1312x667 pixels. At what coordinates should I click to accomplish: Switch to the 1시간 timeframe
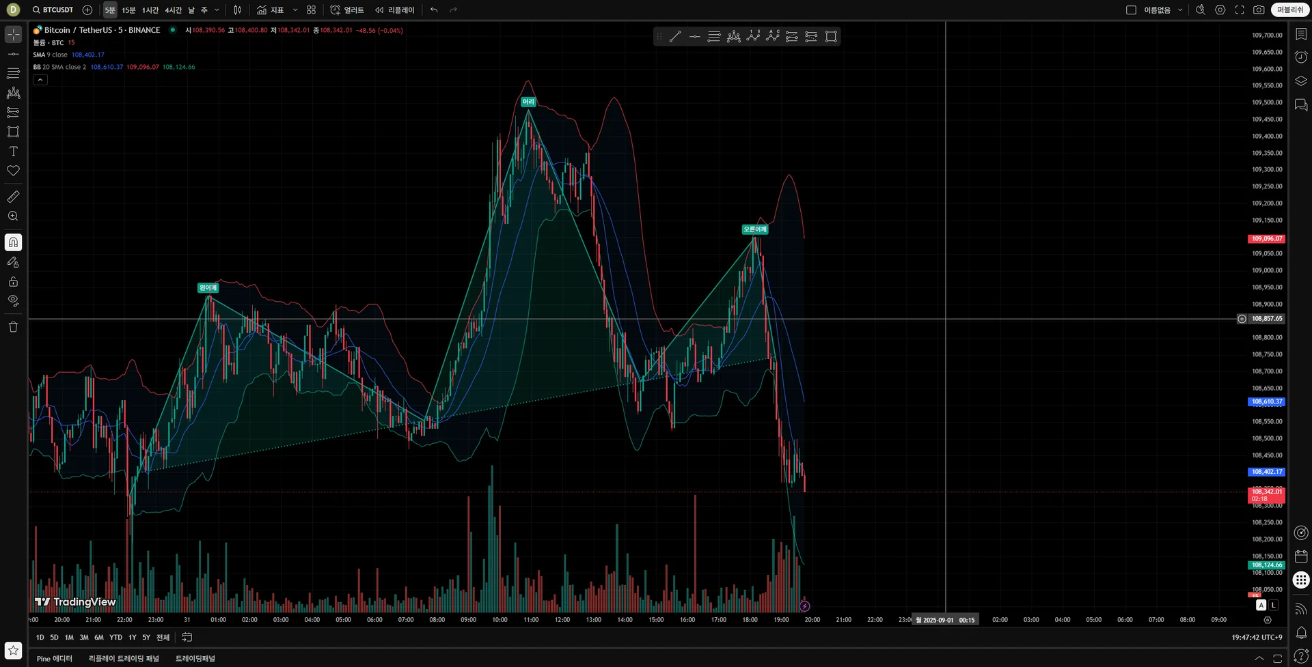[150, 10]
